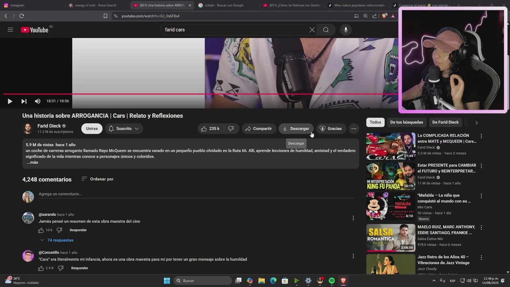Image resolution: width=510 pixels, height=287 pixels.
Task: Play the video with the play button
Action: tap(10, 101)
